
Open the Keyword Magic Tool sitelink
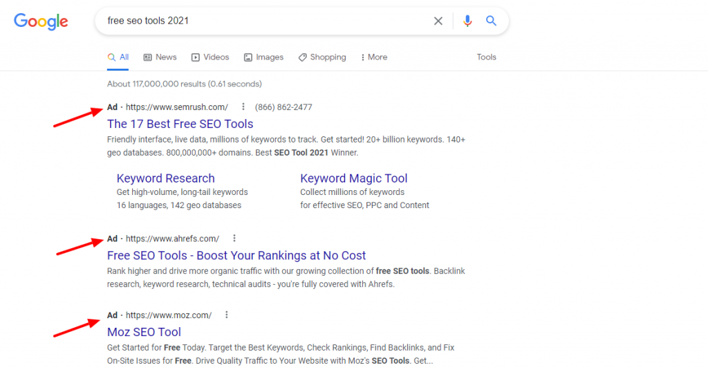(354, 178)
